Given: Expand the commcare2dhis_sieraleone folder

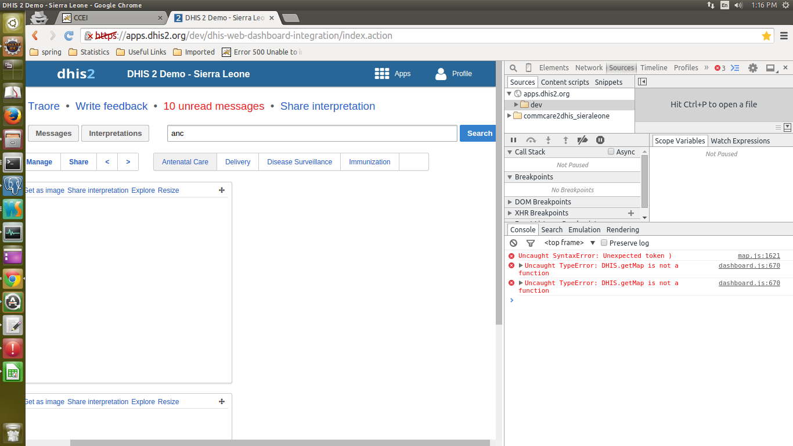Looking at the screenshot, I should click(510, 116).
